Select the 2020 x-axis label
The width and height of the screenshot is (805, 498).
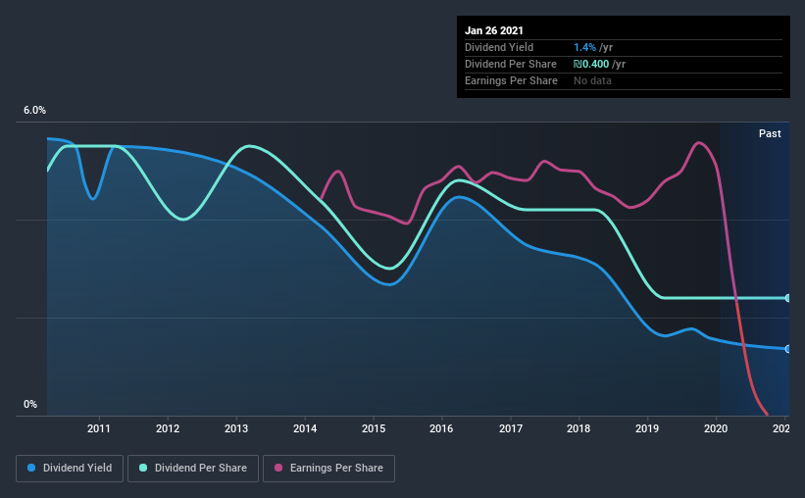coord(716,428)
